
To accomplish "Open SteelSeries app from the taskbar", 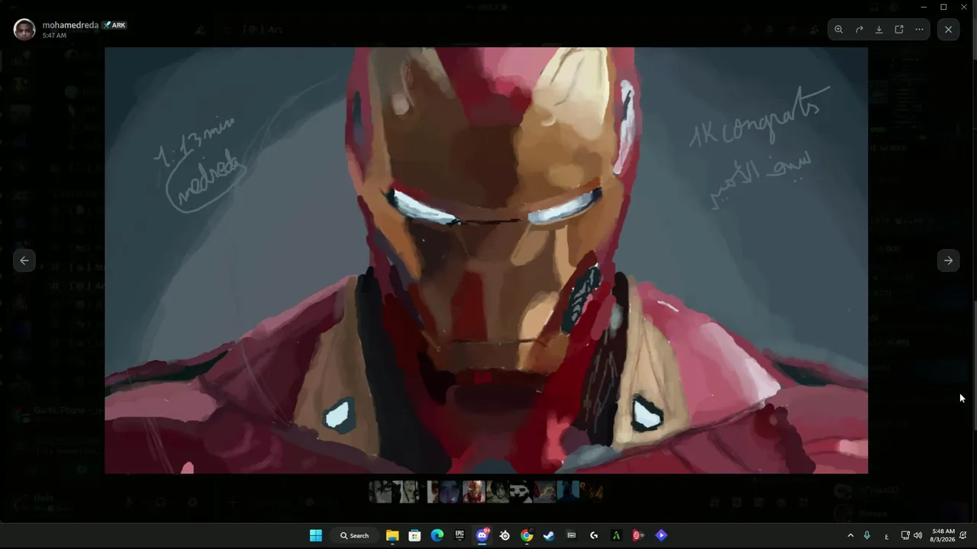I will (505, 535).
